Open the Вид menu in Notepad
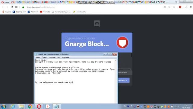193x109 pixels. coord(59,57)
